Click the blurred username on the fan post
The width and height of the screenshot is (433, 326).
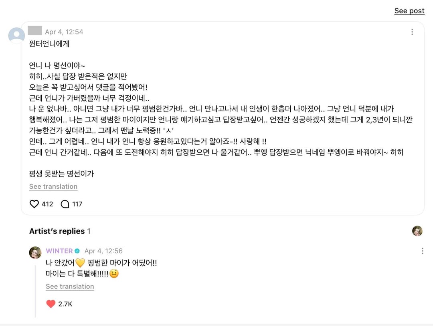click(x=35, y=31)
